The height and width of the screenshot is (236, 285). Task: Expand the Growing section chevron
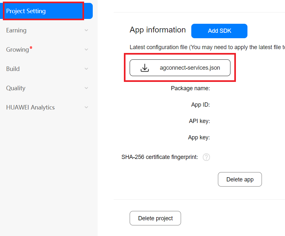(x=86, y=49)
